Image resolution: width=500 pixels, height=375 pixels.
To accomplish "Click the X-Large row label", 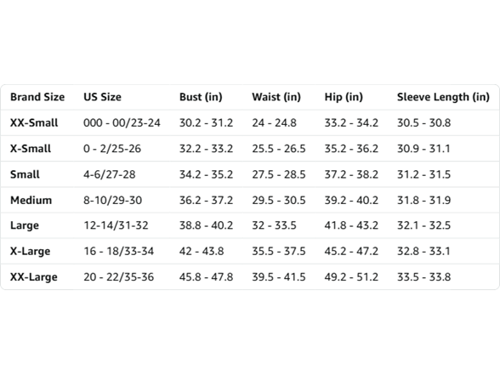I will 31,252.
